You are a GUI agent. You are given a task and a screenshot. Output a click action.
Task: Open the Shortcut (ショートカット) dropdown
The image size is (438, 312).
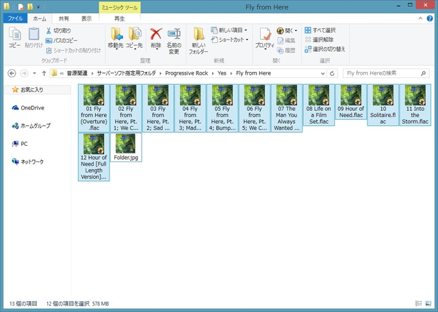(x=230, y=40)
